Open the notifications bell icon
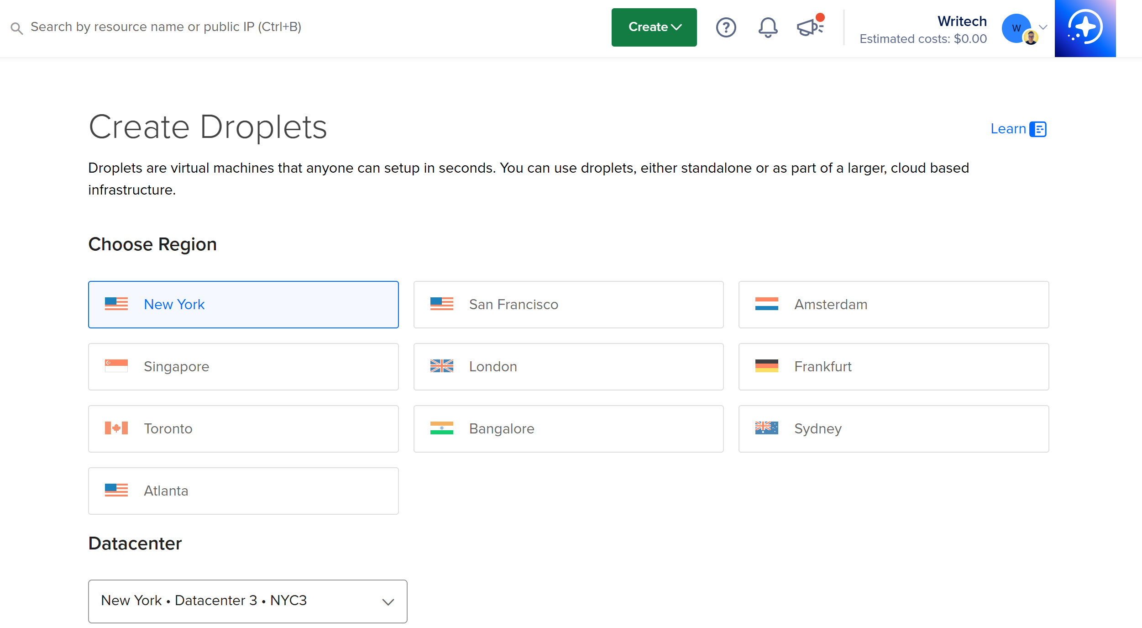This screenshot has width=1142, height=628. coord(767,27)
